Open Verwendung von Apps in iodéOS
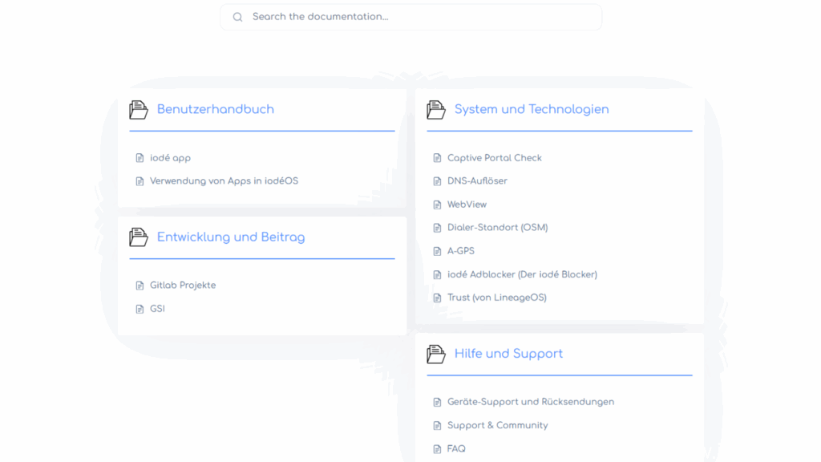Screen dimensions: 821x462 [x=224, y=181]
